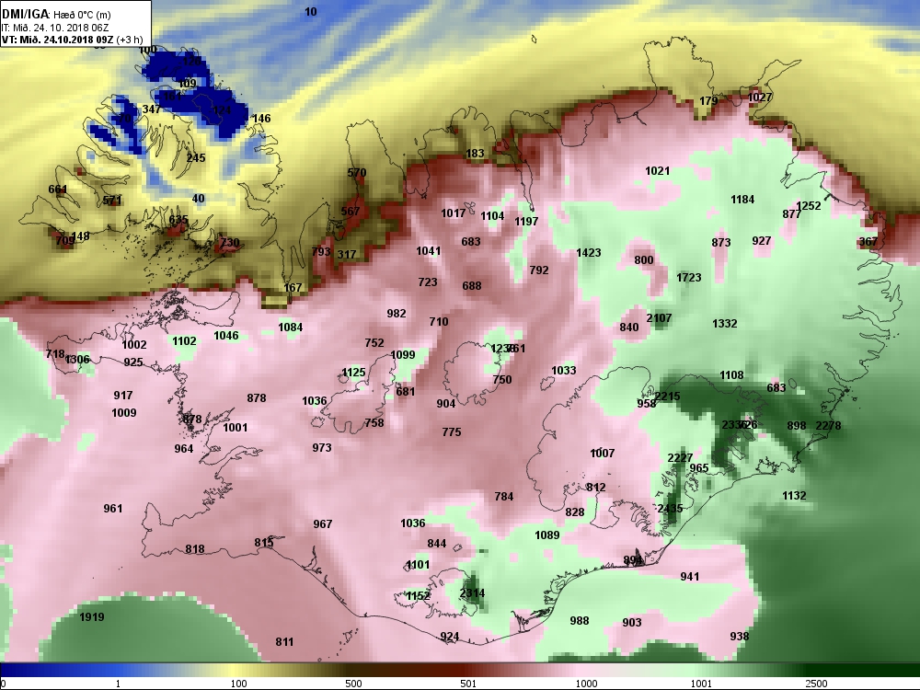
Task: Click the value 1099 on the map
Action: click(x=403, y=354)
